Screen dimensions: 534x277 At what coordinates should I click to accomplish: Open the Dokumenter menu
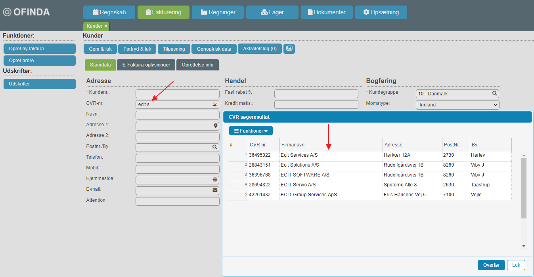pyautogui.click(x=326, y=12)
